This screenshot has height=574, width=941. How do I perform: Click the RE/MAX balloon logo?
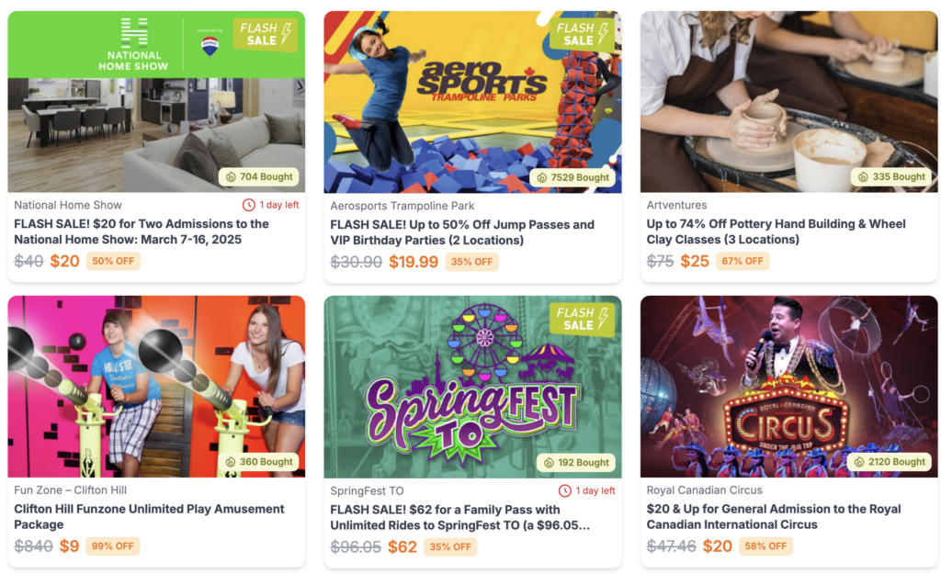pyautogui.click(x=210, y=46)
